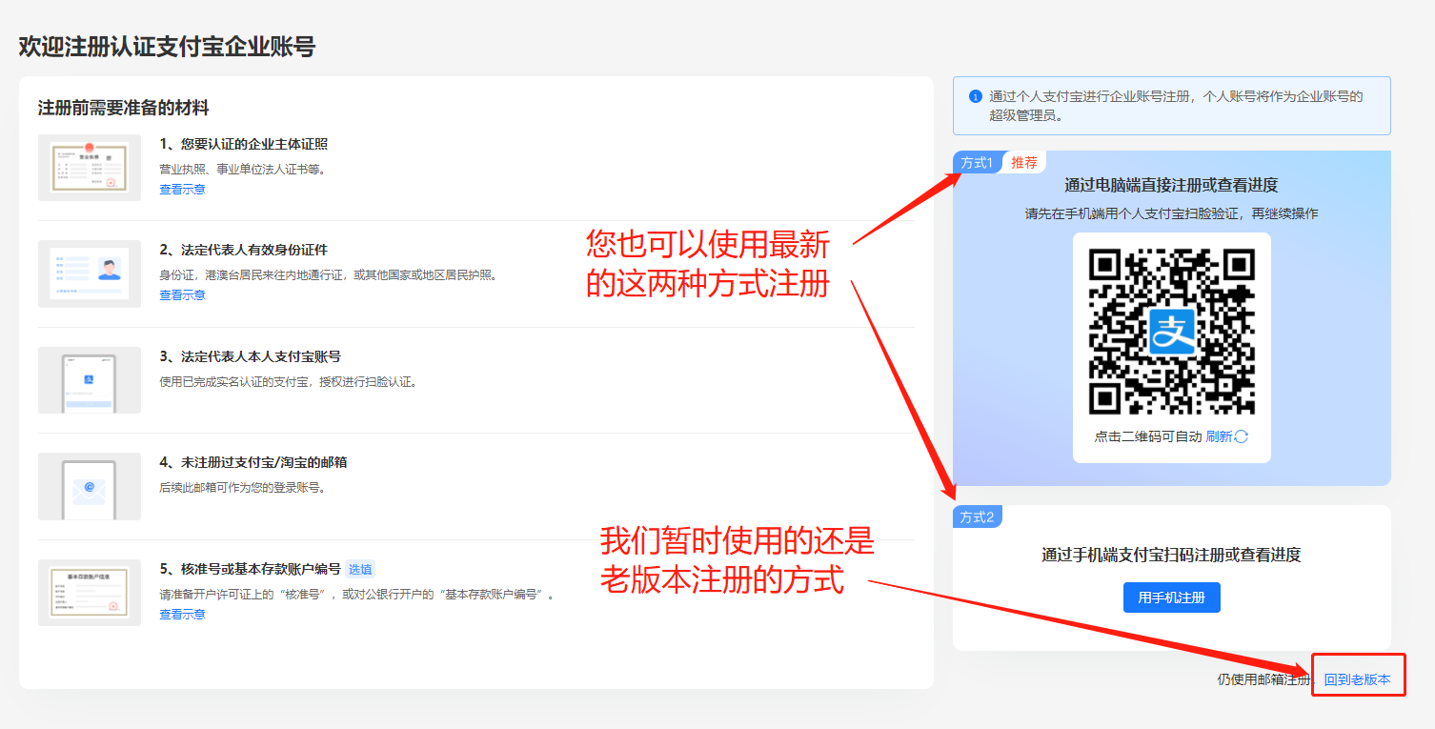Click the 方式1 label tag
Screen dimensions: 1435x729
[x=977, y=163]
